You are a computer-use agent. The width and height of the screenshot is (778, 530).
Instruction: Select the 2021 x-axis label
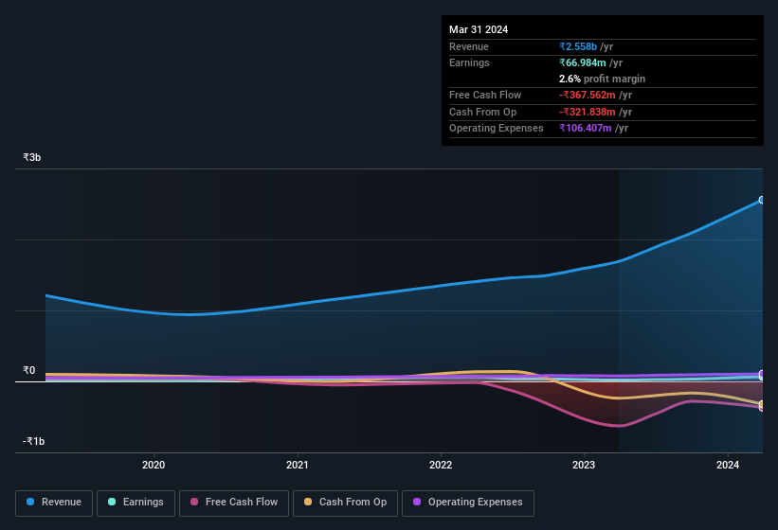(298, 465)
